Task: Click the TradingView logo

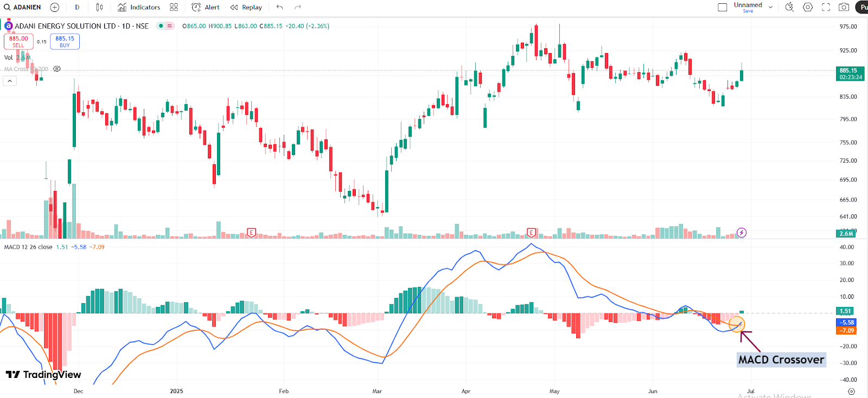Action: pos(43,375)
